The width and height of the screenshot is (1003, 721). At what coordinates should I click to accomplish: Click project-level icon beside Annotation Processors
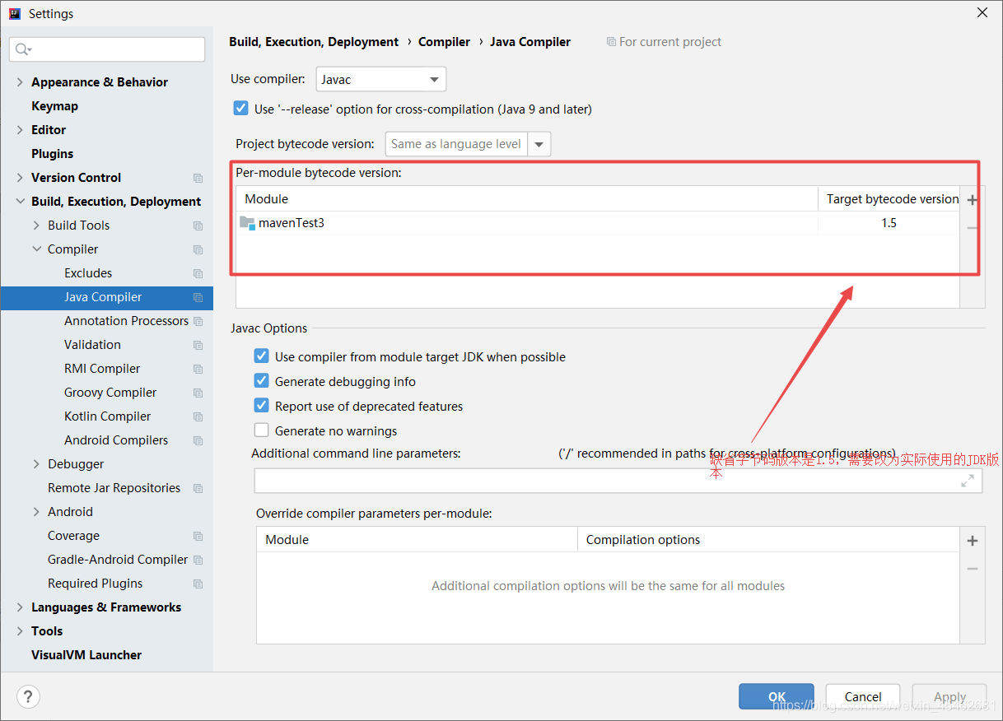click(198, 321)
